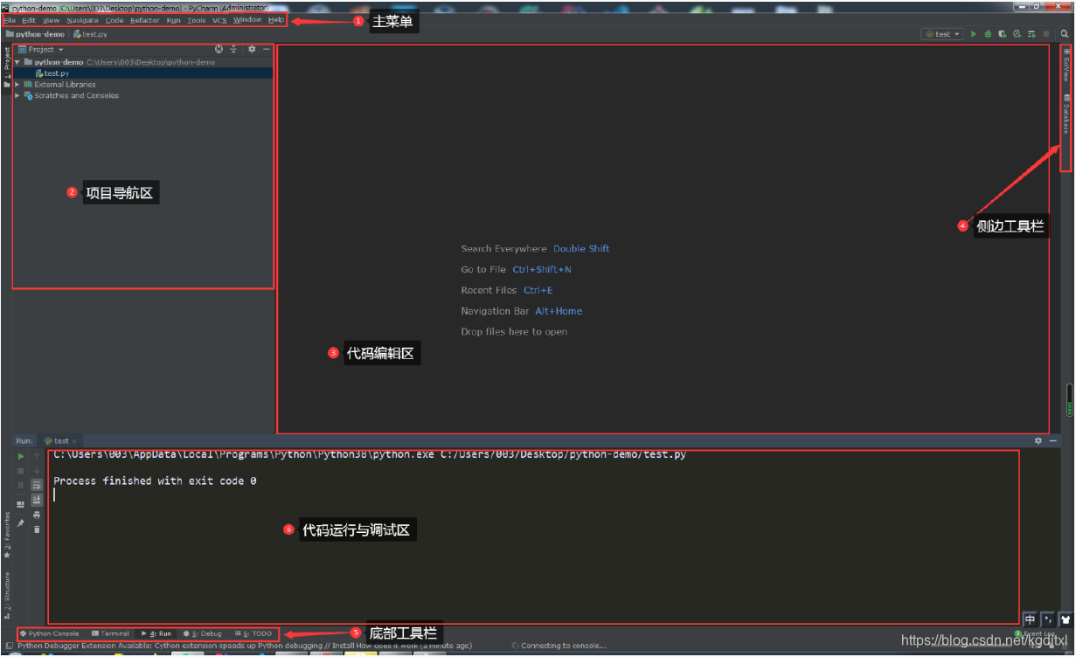This screenshot has height=657, width=1076.
Task: Open the Navigate menu
Action: (x=82, y=20)
